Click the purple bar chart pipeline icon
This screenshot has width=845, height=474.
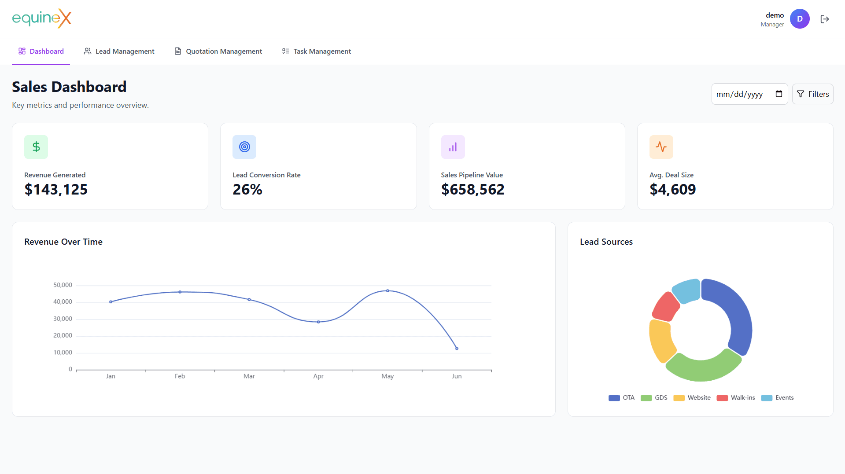point(453,147)
